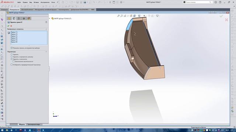Screen dimensions: 236x132
Task: Open File Explorer from the taskbar
Action: [7, 130]
